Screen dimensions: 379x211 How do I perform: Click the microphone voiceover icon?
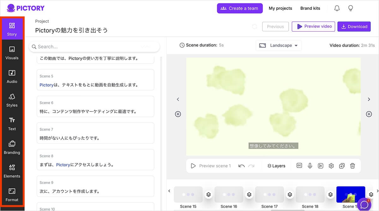310,166
